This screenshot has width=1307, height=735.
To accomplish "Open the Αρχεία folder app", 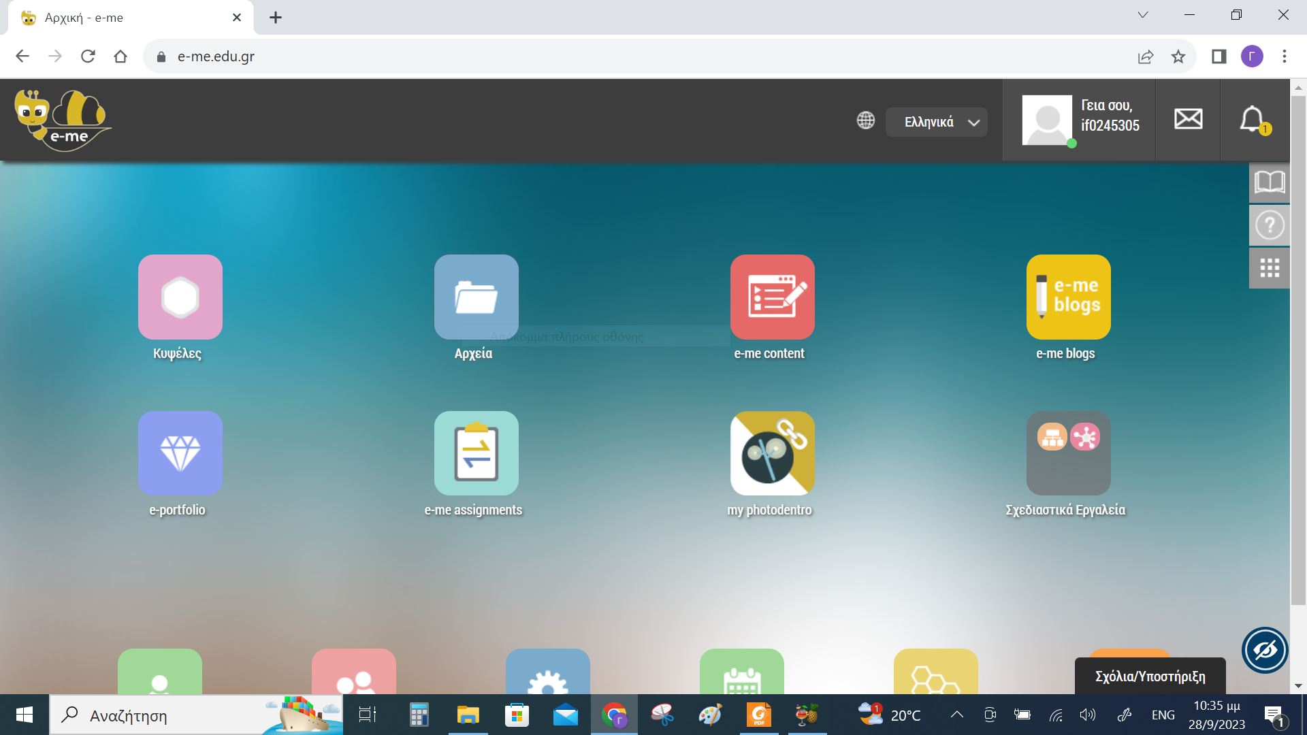I will click(476, 297).
